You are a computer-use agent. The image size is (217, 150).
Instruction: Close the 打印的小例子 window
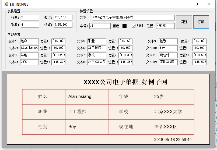pos(209,4)
